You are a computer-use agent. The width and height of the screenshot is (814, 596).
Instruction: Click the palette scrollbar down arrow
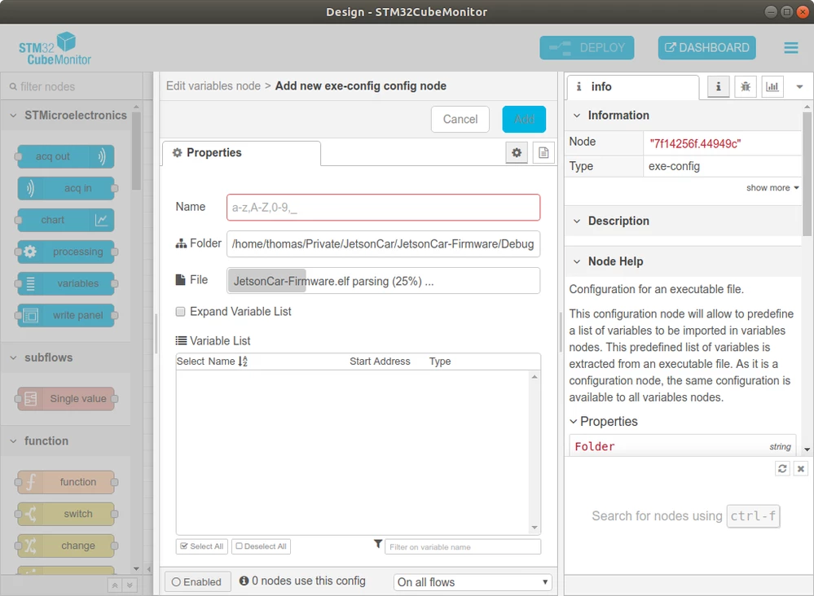pyautogui.click(x=136, y=568)
